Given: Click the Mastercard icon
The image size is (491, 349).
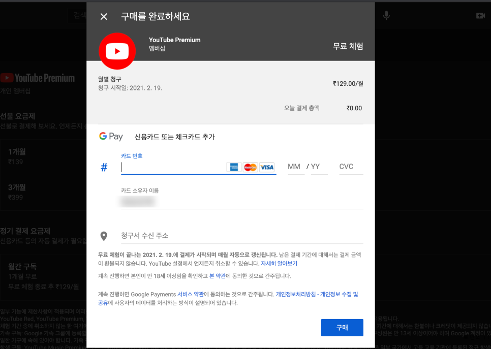Looking at the screenshot, I should [x=250, y=167].
